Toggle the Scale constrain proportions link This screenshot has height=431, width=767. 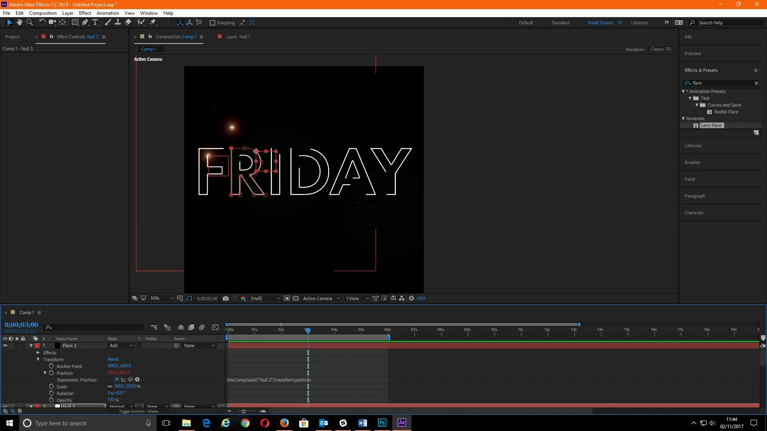pos(110,386)
